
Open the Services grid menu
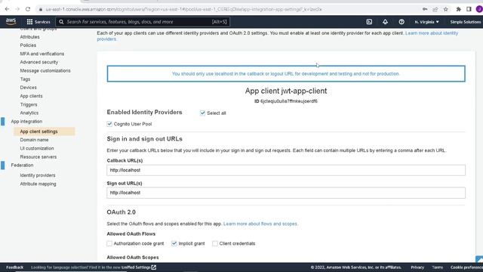point(38,22)
